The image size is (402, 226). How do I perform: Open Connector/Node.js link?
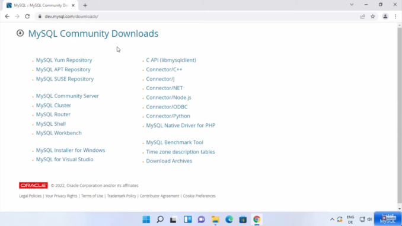tap(169, 97)
